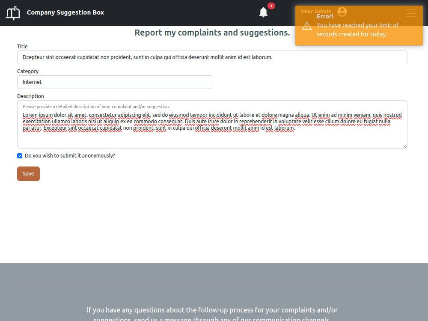Click the mailbox logo icon
The width and height of the screenshot is (428, 321).
pos(13,13)
